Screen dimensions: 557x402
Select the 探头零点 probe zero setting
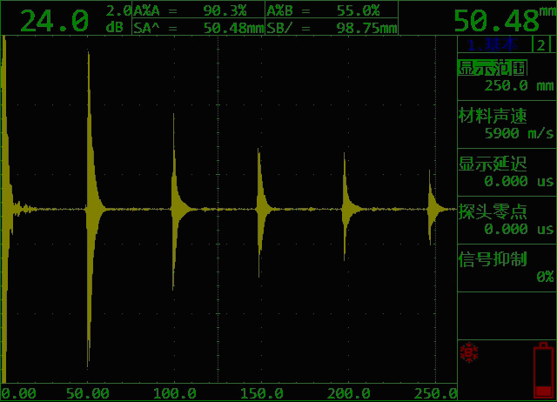tap(493, 211)
